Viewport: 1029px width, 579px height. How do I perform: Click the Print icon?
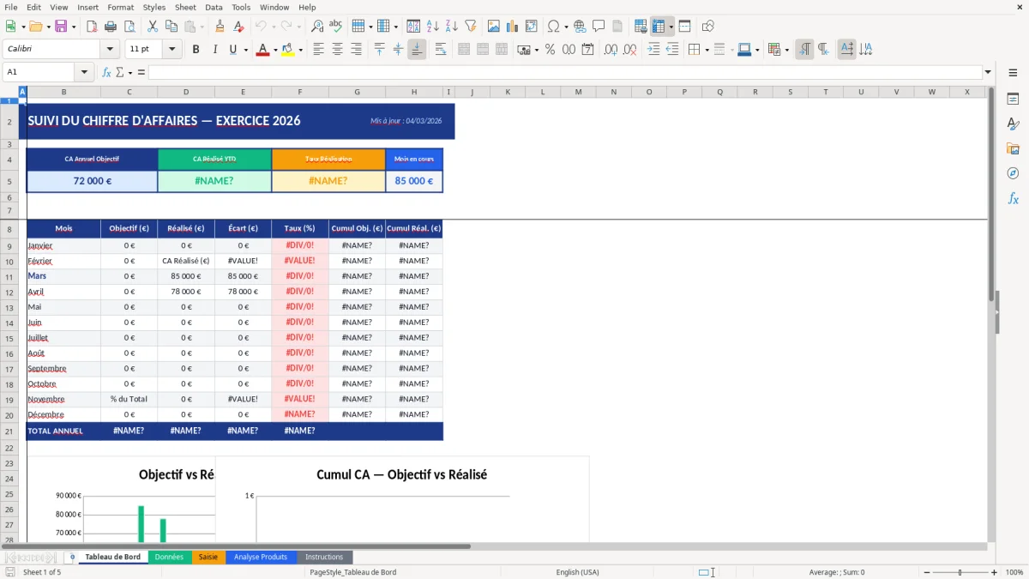pyautogui.click(x=111, y=27)
